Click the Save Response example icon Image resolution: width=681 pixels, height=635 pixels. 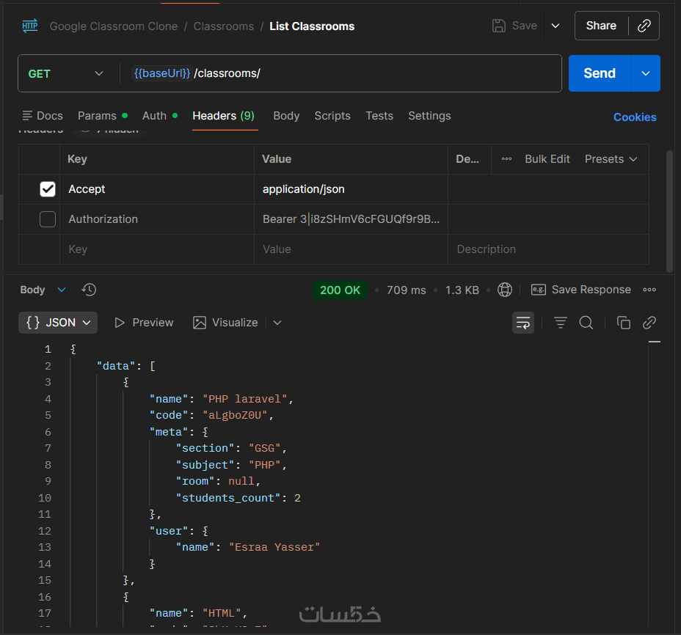539,290
